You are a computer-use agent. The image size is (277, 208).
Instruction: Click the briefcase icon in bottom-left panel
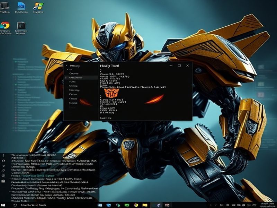[x=3, y=181]
